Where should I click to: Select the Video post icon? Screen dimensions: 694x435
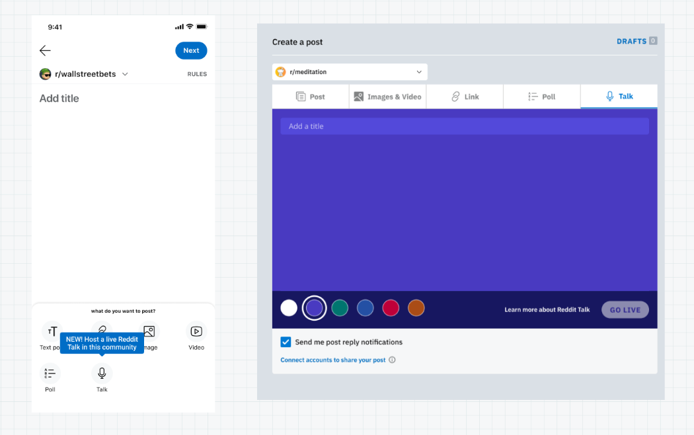196,331
